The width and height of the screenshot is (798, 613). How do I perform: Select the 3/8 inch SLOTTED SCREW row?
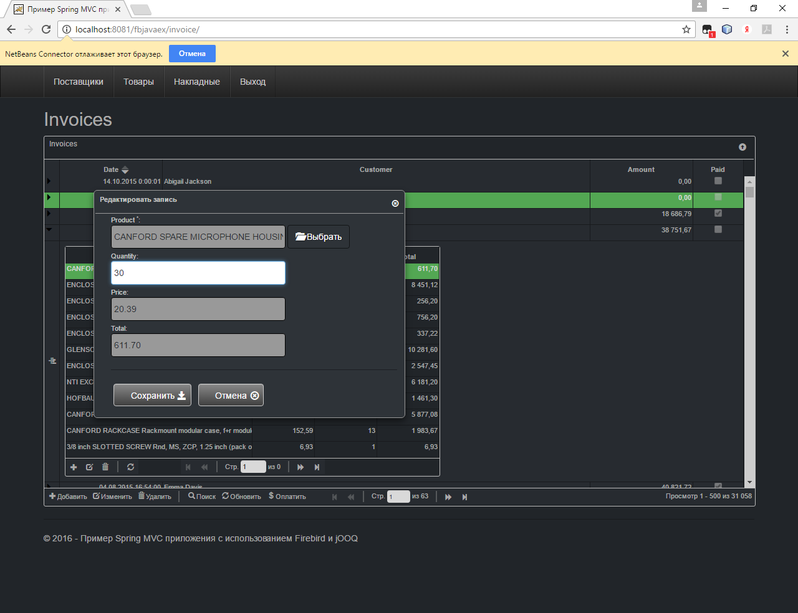252,447
